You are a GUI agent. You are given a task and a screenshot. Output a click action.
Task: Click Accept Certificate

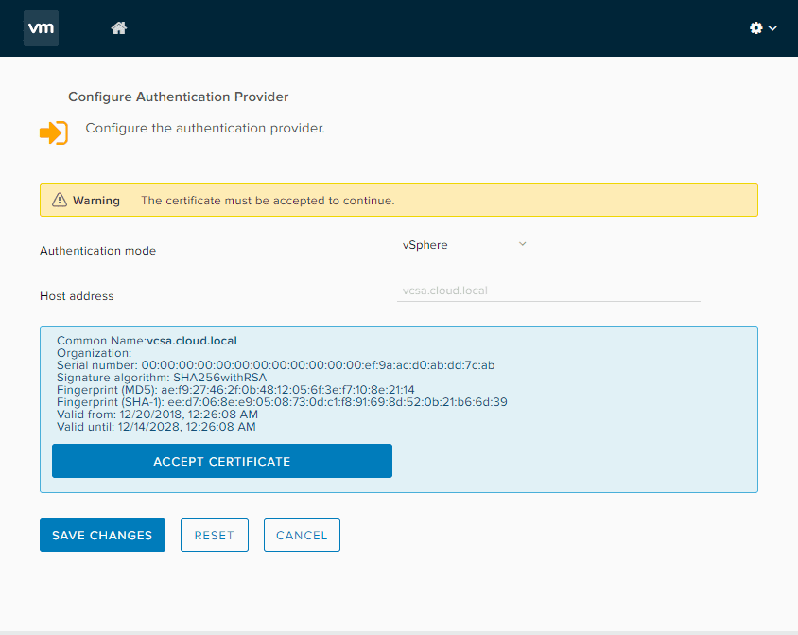(221, 461)
